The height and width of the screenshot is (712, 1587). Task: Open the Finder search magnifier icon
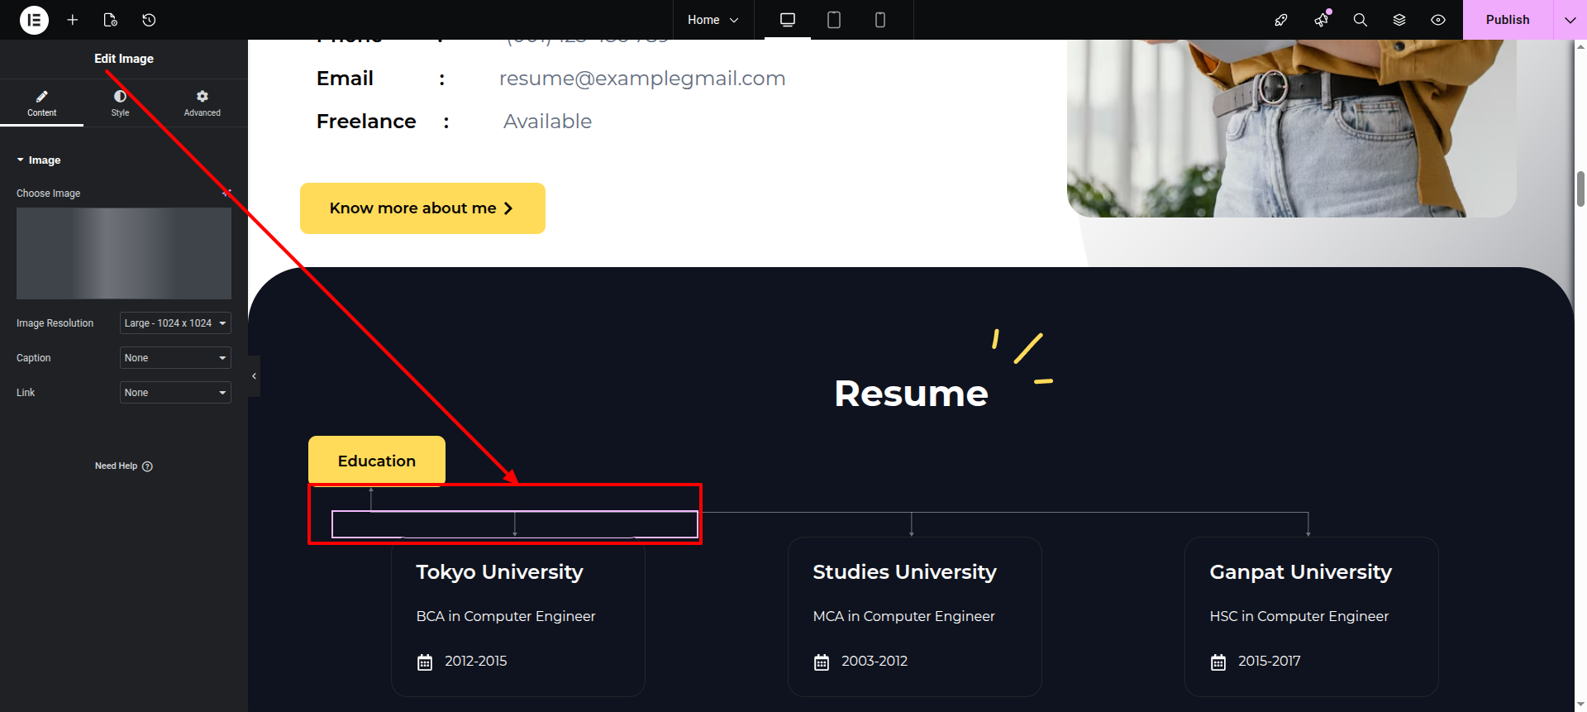point(1360,20)
